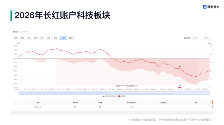Open the 相关组合 portfolio dropdown
Viewport: 224px width, 125px height.
point(35,32)
